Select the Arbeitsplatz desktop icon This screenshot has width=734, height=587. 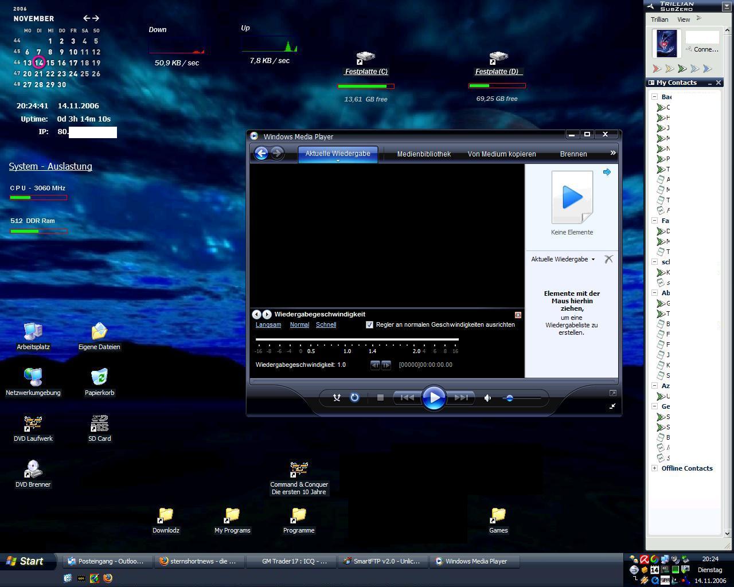tap(33, 336)
